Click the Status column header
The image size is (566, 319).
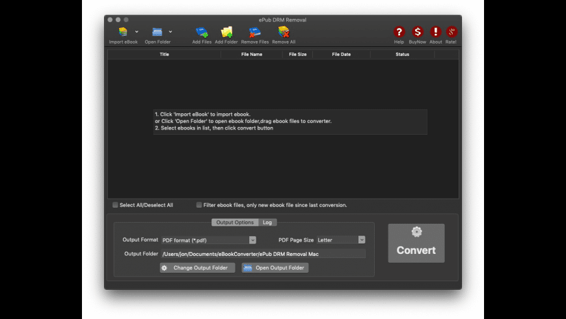coord(402,54)
